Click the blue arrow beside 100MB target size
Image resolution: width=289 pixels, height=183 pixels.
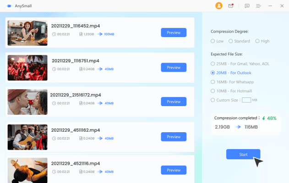(99, 34)
